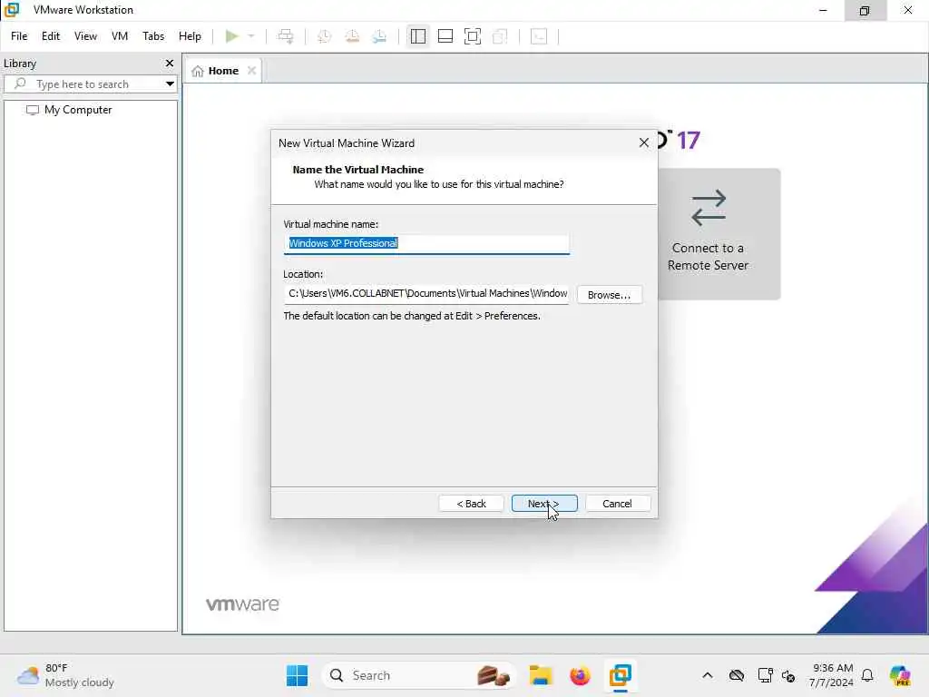Open the Tabs menu
This screenshot has height=697, width=929.
(153, 36)
